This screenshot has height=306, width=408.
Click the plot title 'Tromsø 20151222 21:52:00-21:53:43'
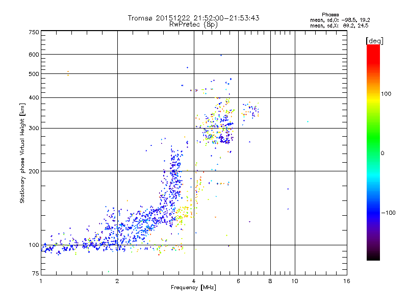[x=193, y=18]
